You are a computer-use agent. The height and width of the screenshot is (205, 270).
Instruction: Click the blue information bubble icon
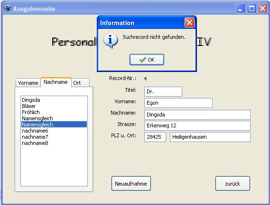(111, 41)
